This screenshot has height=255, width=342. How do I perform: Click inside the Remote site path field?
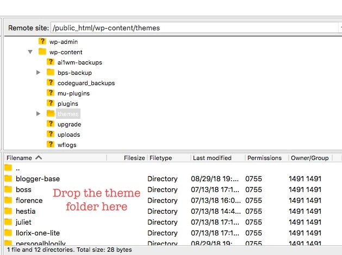[x=190, y=28]
